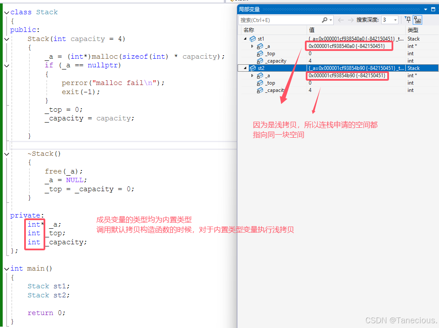Click the st1 summary value cell
The width and height of the screenshot is (439, 328).
(356, 39)
